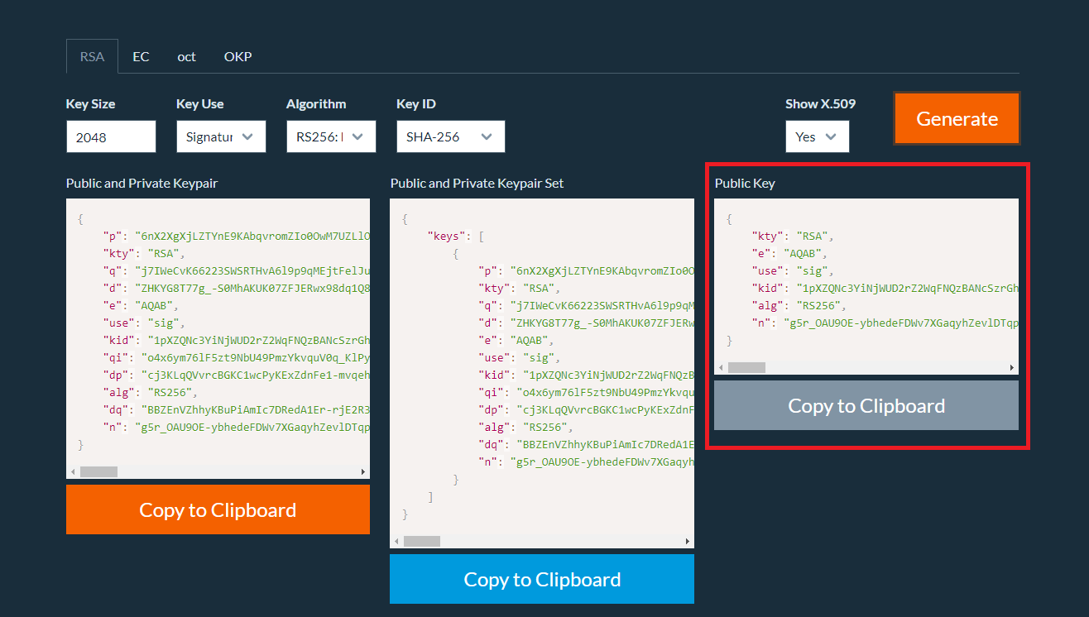Click left scroll arrow of Keypair Set box
The height and width of the screenshot is (617, 1089).
(x=397, y=541)
